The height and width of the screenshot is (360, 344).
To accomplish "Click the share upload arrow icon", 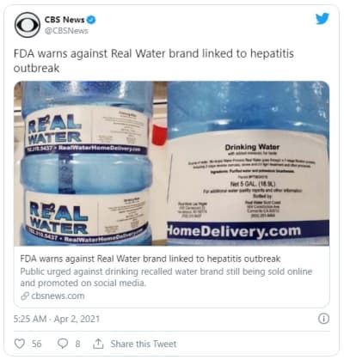I will click(x=98, y=344).
